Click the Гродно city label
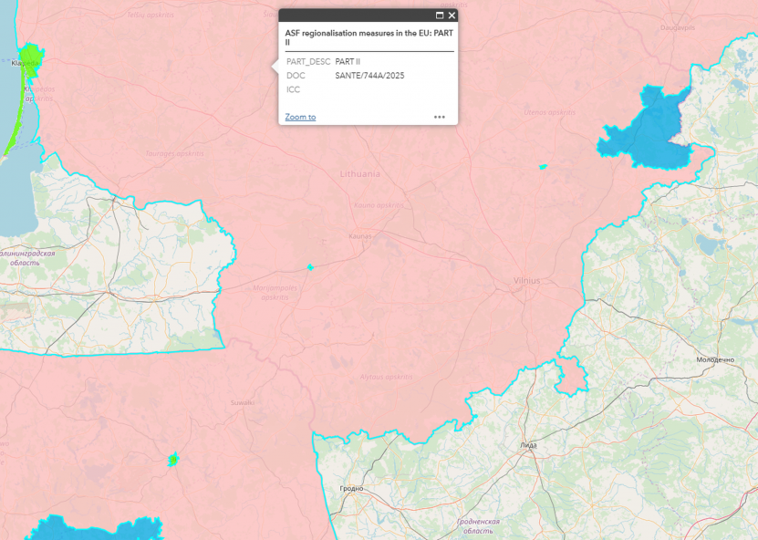 pos(350,489)
